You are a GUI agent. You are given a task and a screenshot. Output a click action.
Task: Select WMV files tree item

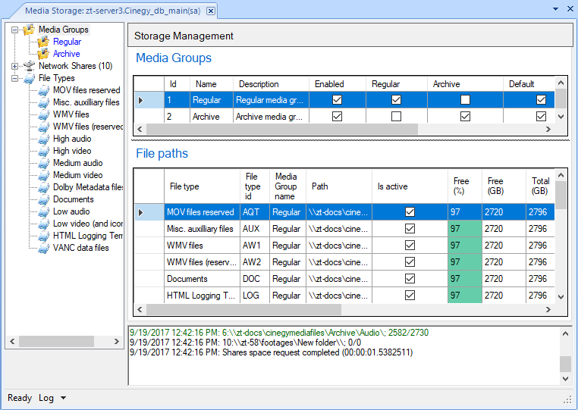[x=71, y=114]
